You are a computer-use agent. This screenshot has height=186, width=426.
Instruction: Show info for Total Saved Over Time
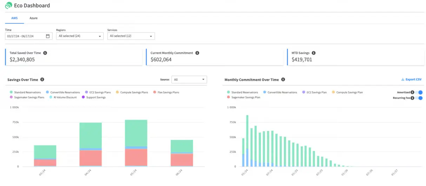coord(45,53)
